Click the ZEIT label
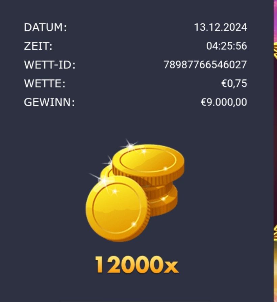The image size is (277, 302). (x=38, y=46)
